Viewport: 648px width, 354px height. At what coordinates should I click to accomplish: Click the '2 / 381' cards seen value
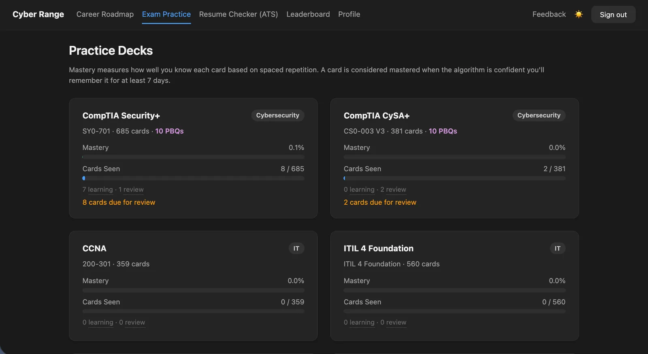coord(554,169)
